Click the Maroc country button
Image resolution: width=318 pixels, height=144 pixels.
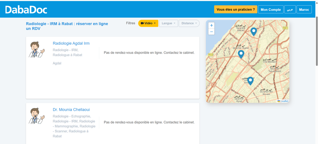[304, 10]
